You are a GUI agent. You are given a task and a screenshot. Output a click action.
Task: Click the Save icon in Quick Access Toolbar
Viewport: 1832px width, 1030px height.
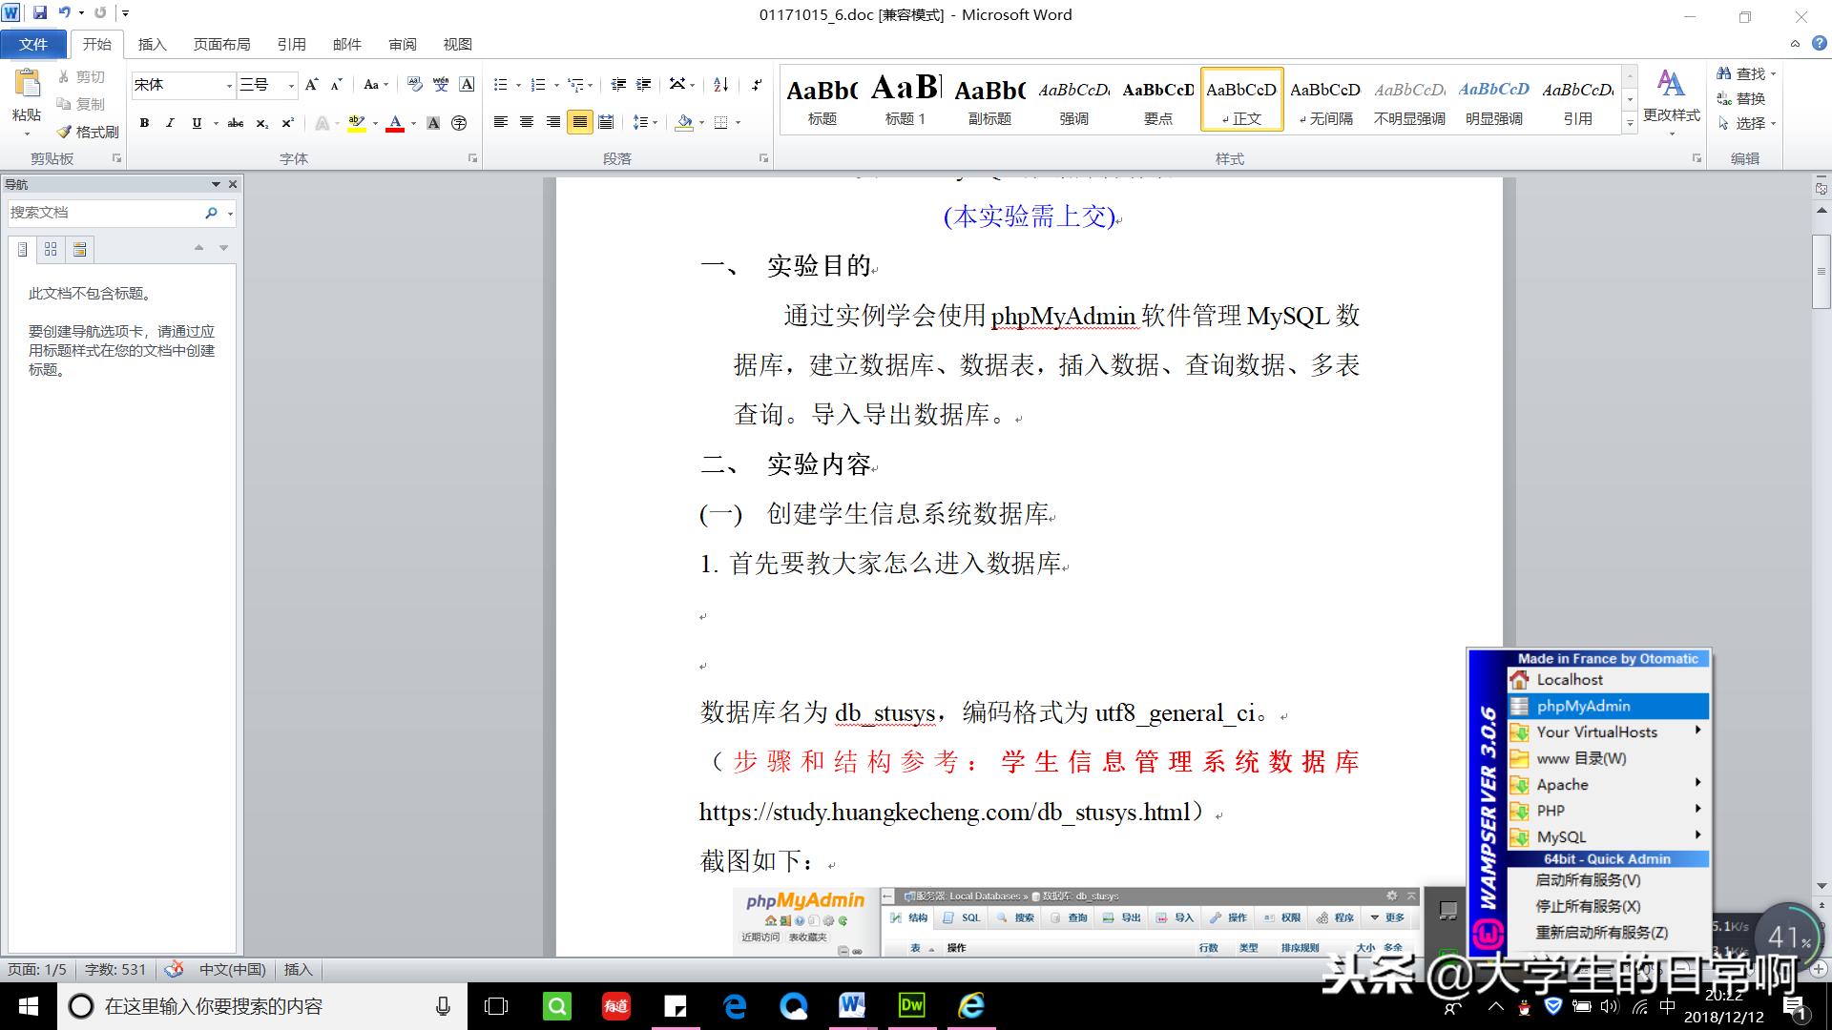(x=39, y=12)
